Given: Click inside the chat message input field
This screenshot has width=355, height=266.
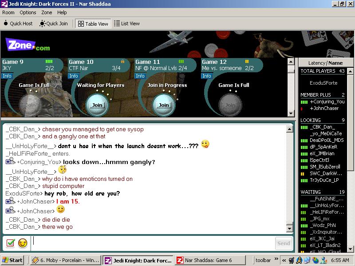Looking at the screenshot, I should (x=153, y=243).
